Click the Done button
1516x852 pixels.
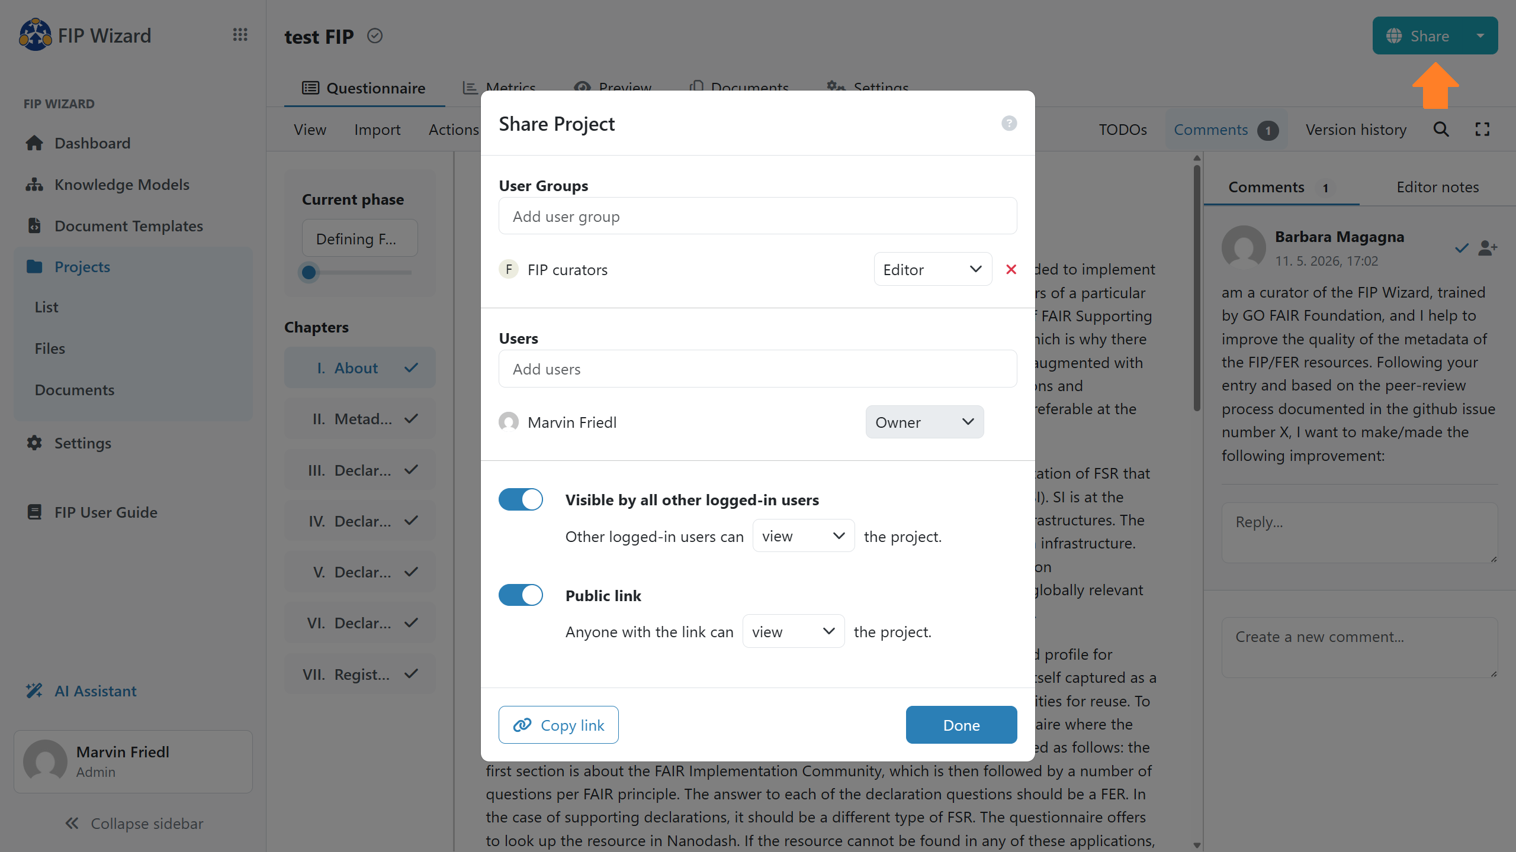pyautogui.click(x=961, y=724)
